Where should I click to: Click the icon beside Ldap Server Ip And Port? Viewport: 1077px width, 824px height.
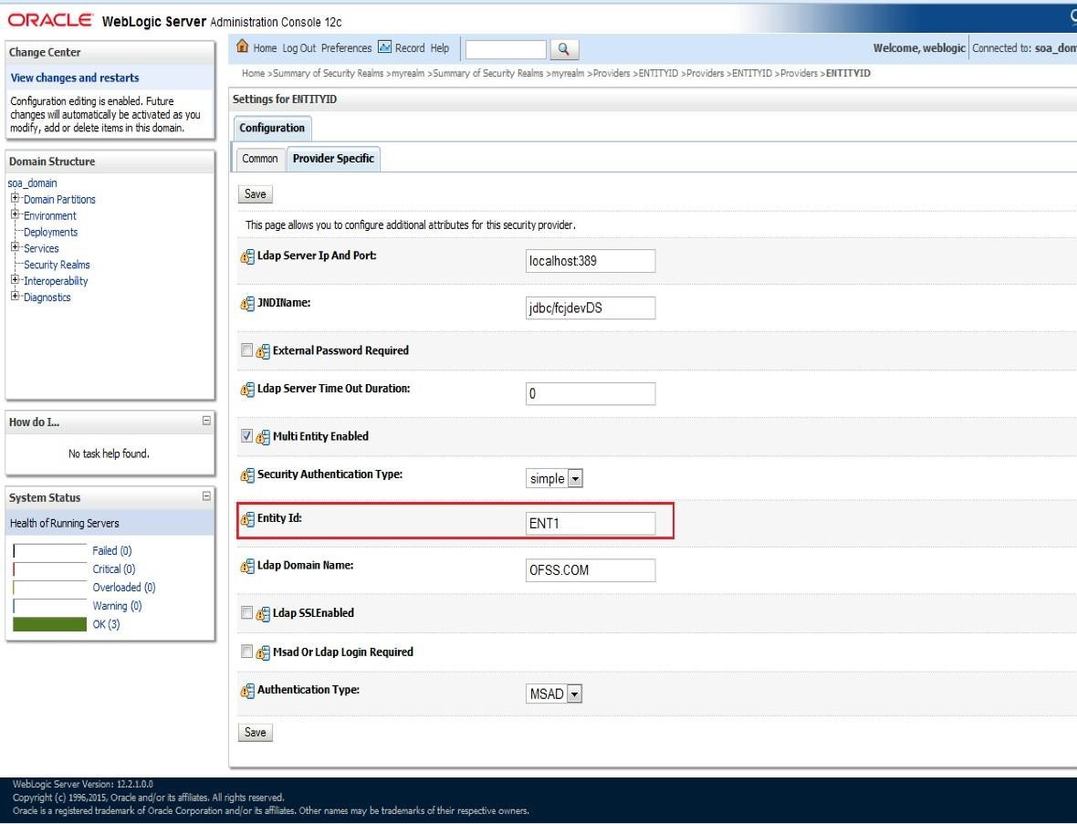247,256
